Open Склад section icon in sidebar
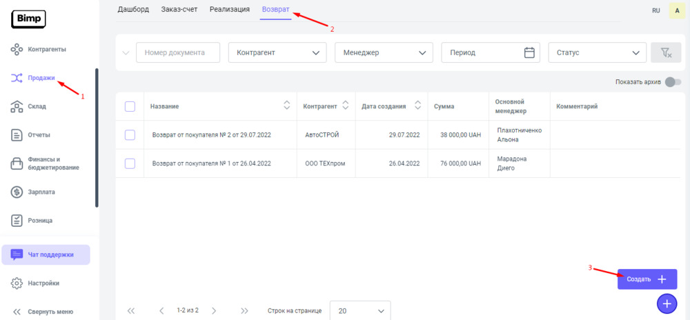 [17, 106]
